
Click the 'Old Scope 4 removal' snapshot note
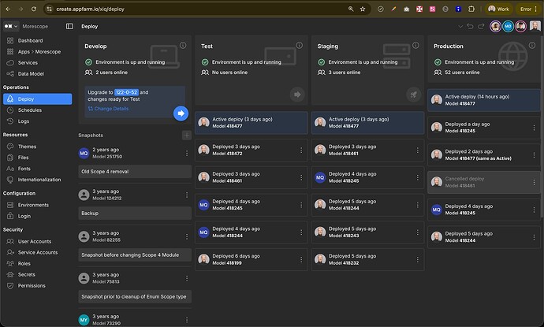coord(135,172)
